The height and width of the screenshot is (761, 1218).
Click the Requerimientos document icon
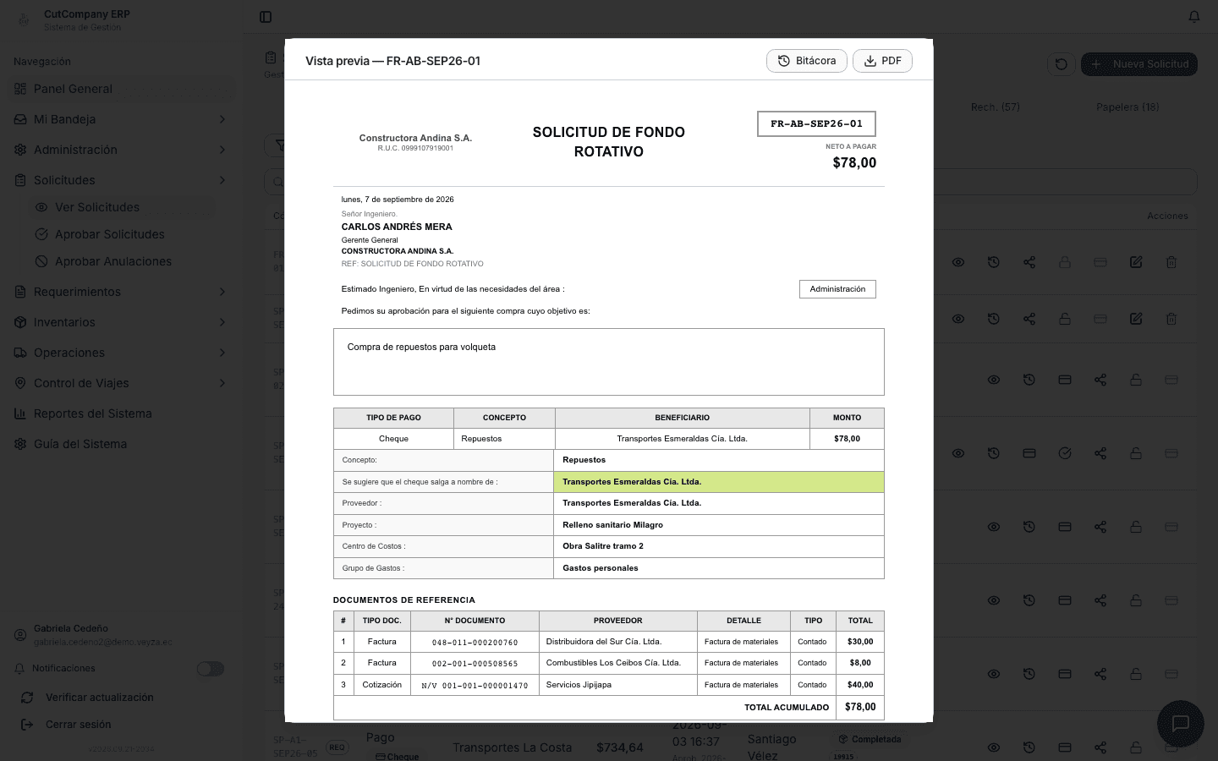pyautogui.click(x=20, y=292)
